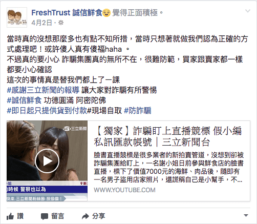The width and height of the screenshot is (257, 224).
Task: Click the thumbs-up Like icon
Action: tap(10, 216)
